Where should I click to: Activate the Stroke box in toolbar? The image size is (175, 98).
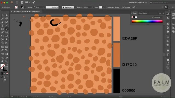pos(5,69)
